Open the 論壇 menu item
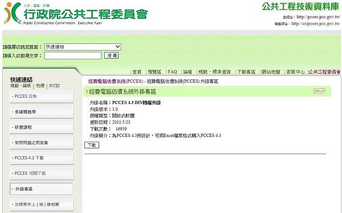Viewport: 342px width, 213px height. pos(188,72)
